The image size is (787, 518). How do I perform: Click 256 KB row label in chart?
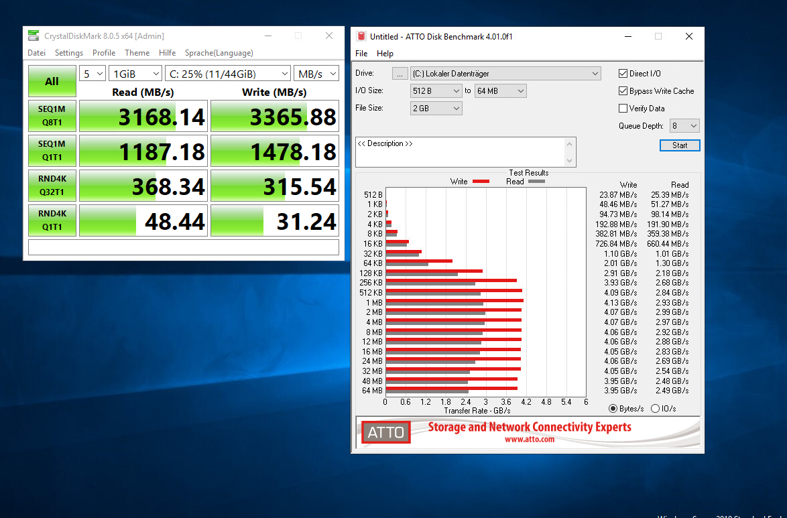click(371, 283)
